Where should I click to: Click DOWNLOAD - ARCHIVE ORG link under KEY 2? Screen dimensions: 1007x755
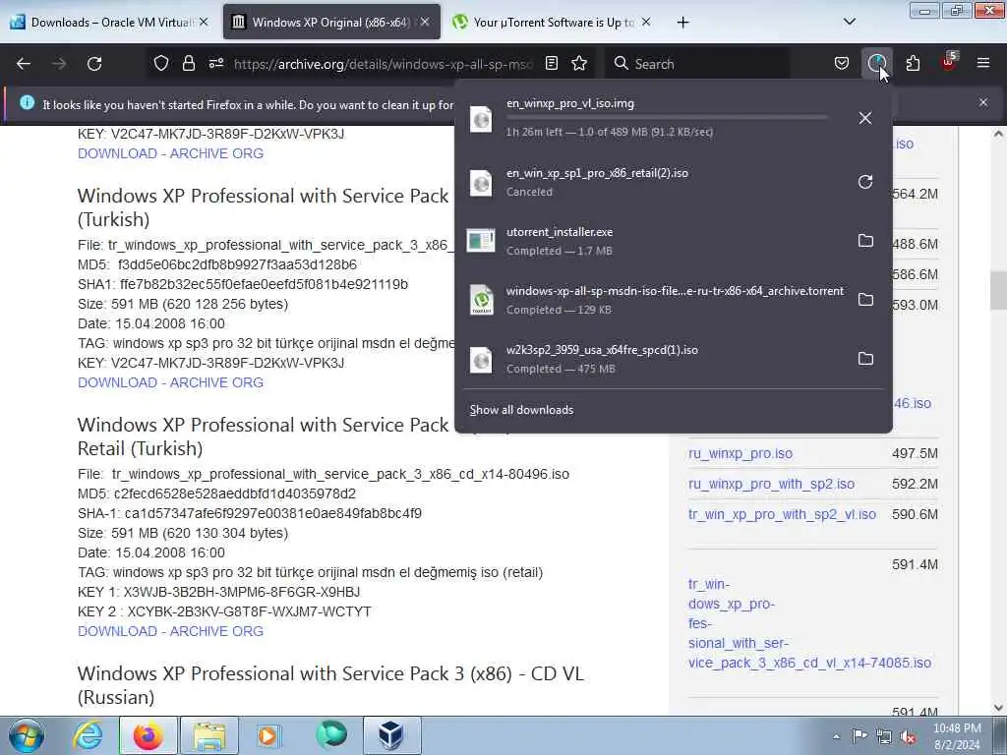coord(170,631)
